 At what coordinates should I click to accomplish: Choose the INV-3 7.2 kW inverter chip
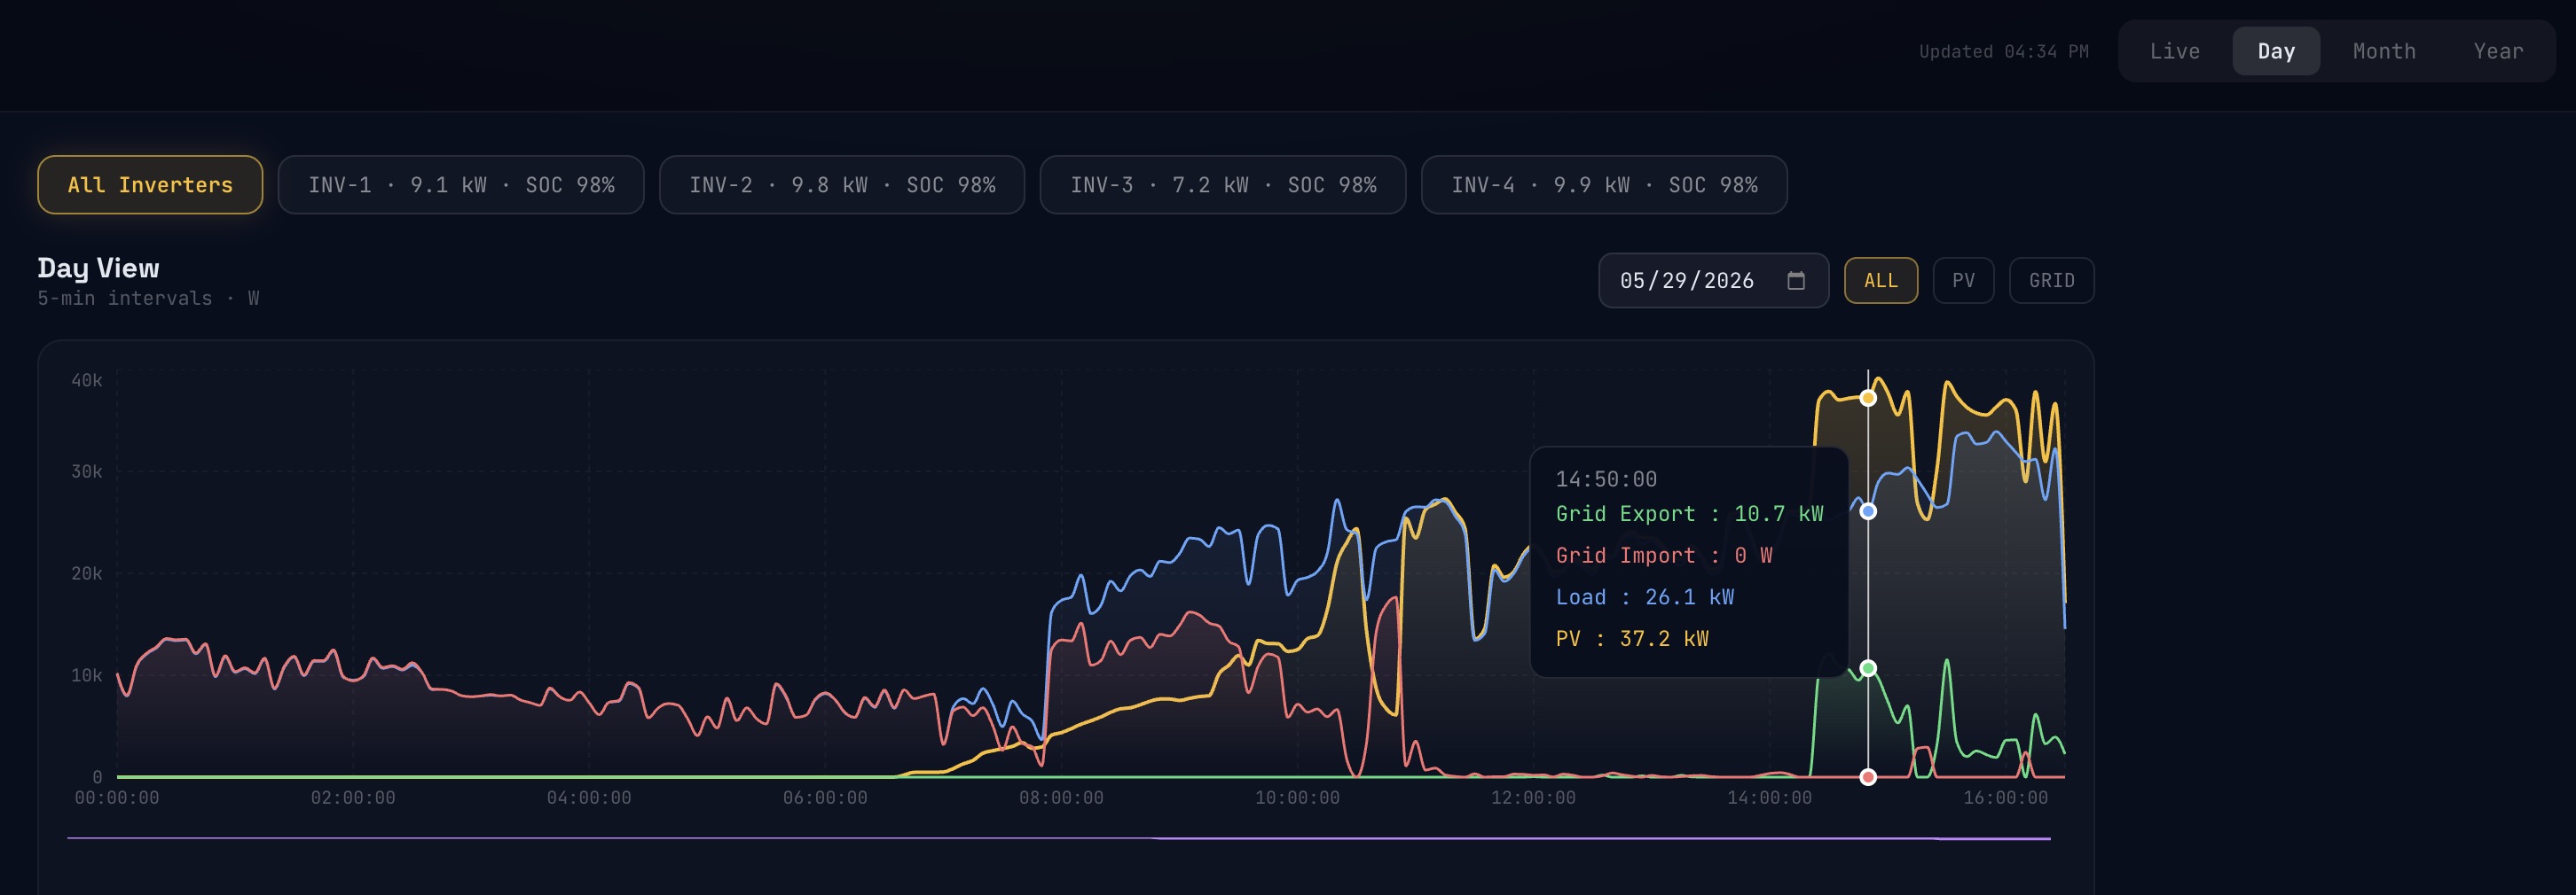pyautogui.click(x=1223, y=185)
